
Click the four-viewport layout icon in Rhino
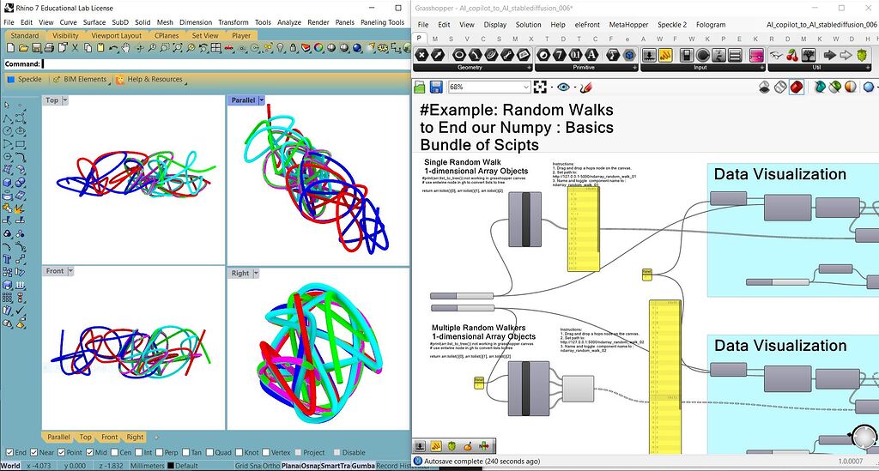(x=216, y=48)
